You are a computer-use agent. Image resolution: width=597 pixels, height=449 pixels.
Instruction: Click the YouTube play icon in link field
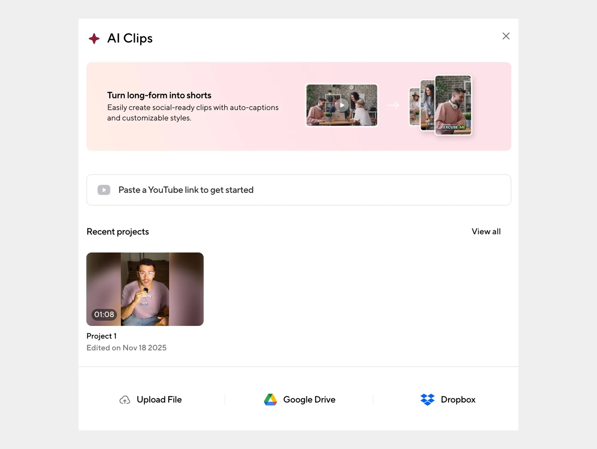pos(104,190)
